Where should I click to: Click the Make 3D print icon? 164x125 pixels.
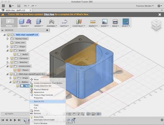pos(115,22)
